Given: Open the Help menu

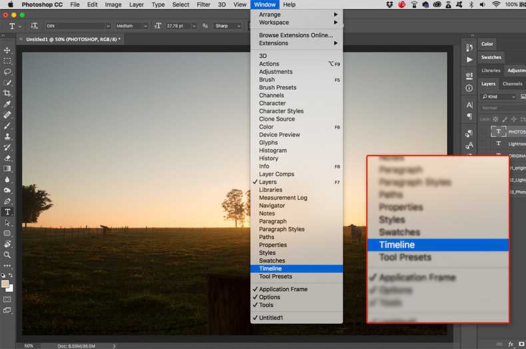Looking at the screenshot, I should (289, 5).
